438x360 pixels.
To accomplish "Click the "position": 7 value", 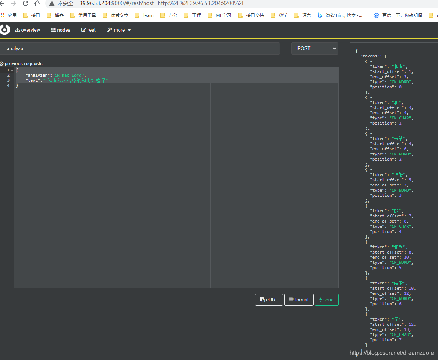I will tap(400, 340).
